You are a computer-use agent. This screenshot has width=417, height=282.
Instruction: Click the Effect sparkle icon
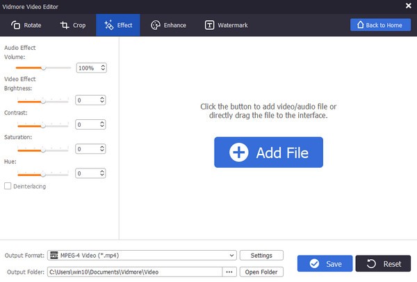click(x=108, y=26)
